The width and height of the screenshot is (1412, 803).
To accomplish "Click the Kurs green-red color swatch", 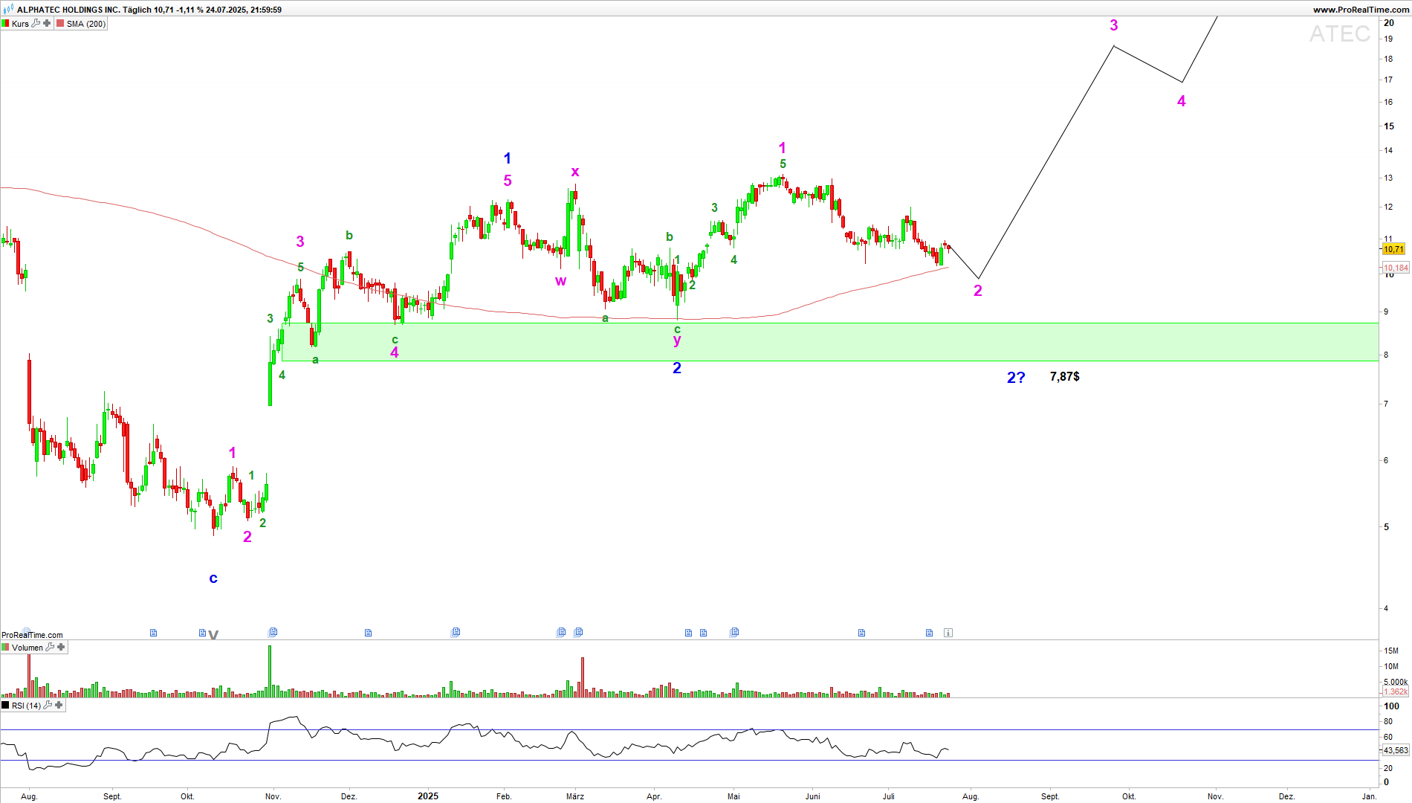I will 5,24.
